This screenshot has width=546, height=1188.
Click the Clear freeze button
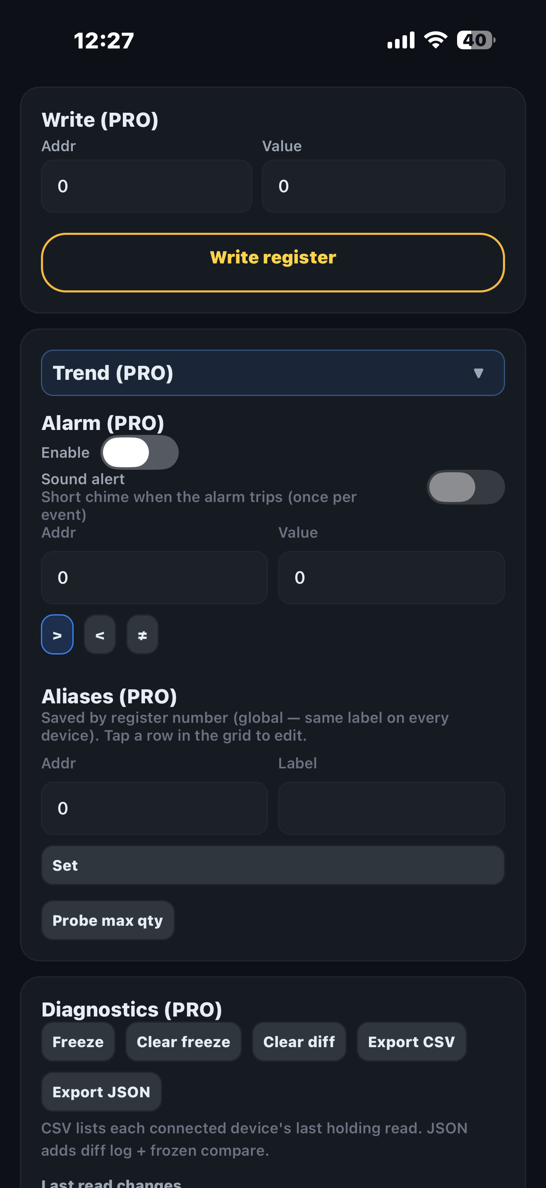click(x=183, y=1041)
